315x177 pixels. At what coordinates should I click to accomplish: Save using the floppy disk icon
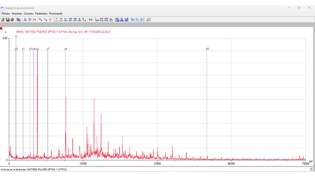(8, 20)
